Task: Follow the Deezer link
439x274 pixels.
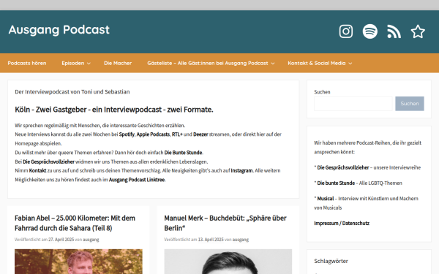Action: pyautogui.click(x=200, y=134)
